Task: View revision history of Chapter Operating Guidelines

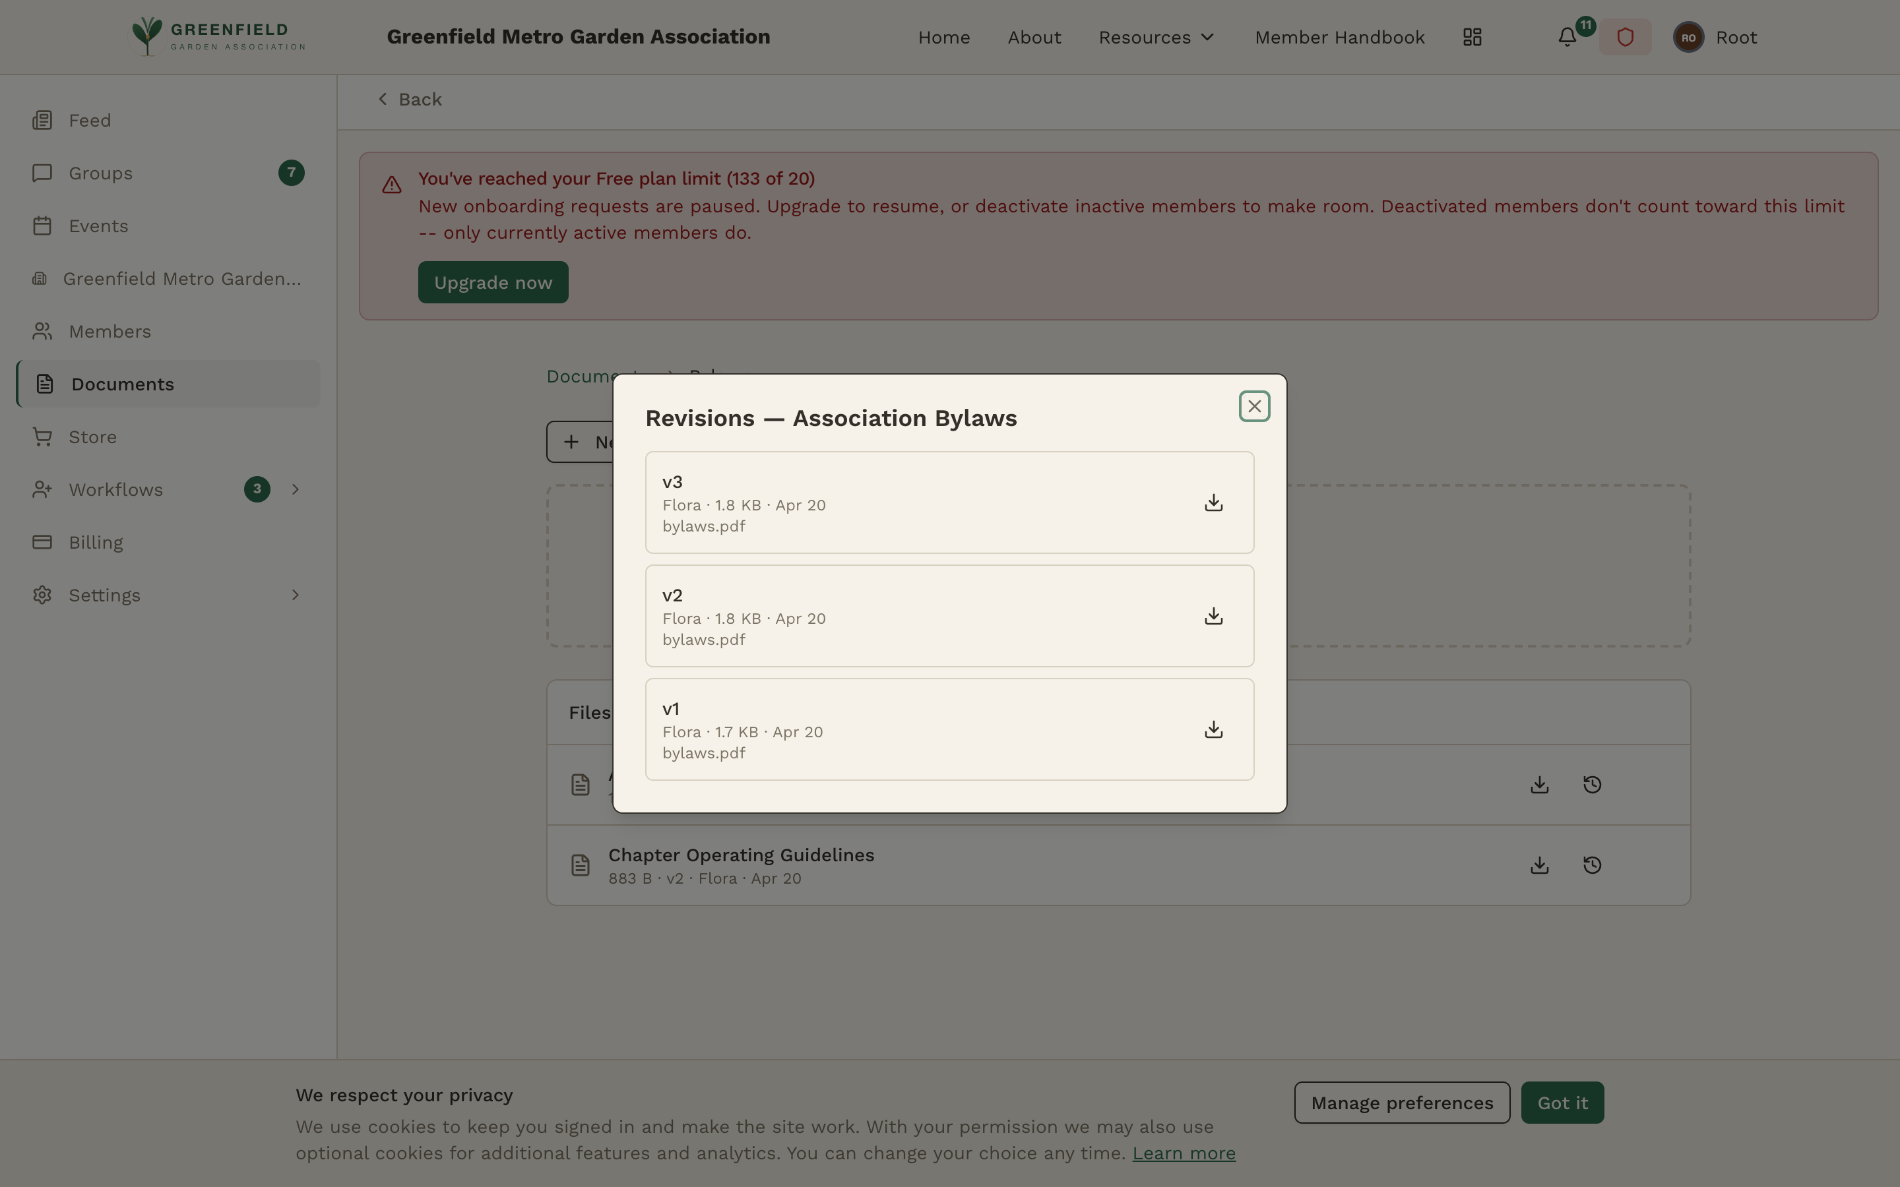Action: pos(1591,865)
